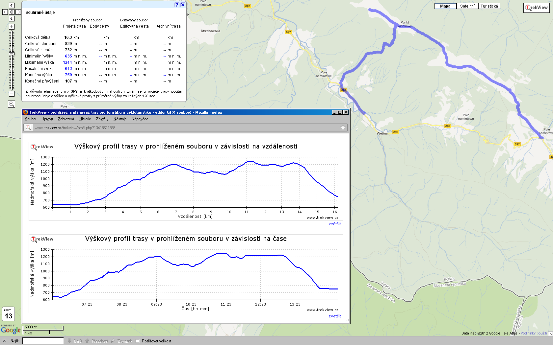Click the Najít search text field
The width and height of the screenshot is (553, 345).
click(x=43, y=341)
